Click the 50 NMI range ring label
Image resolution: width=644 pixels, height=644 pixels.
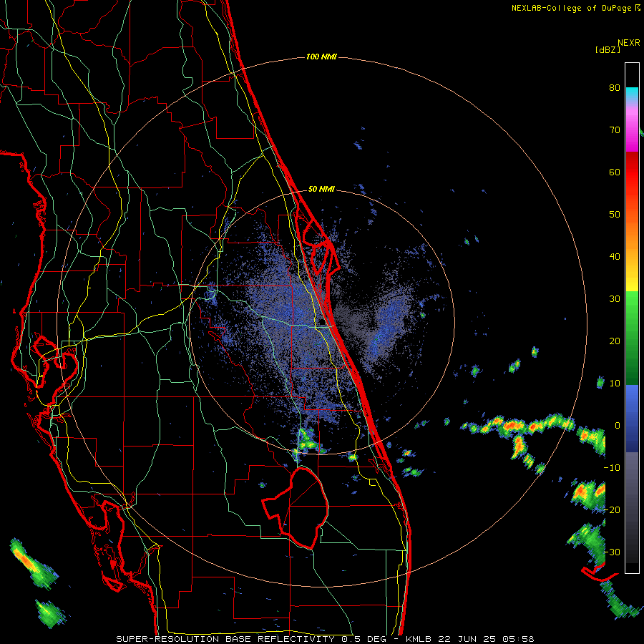click(x=321, y=190)
